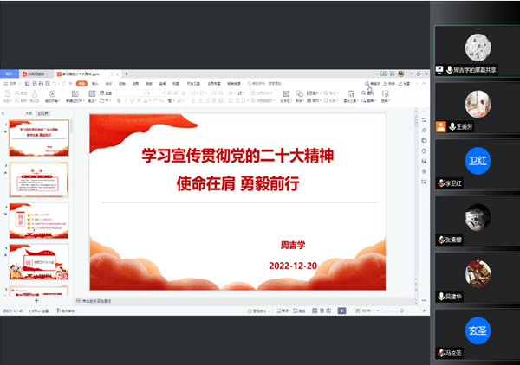Image resolution: width=520 pixels, height=365 pixels.
Task: Open a new tab with plus icon
Action: tap(127, 74)
